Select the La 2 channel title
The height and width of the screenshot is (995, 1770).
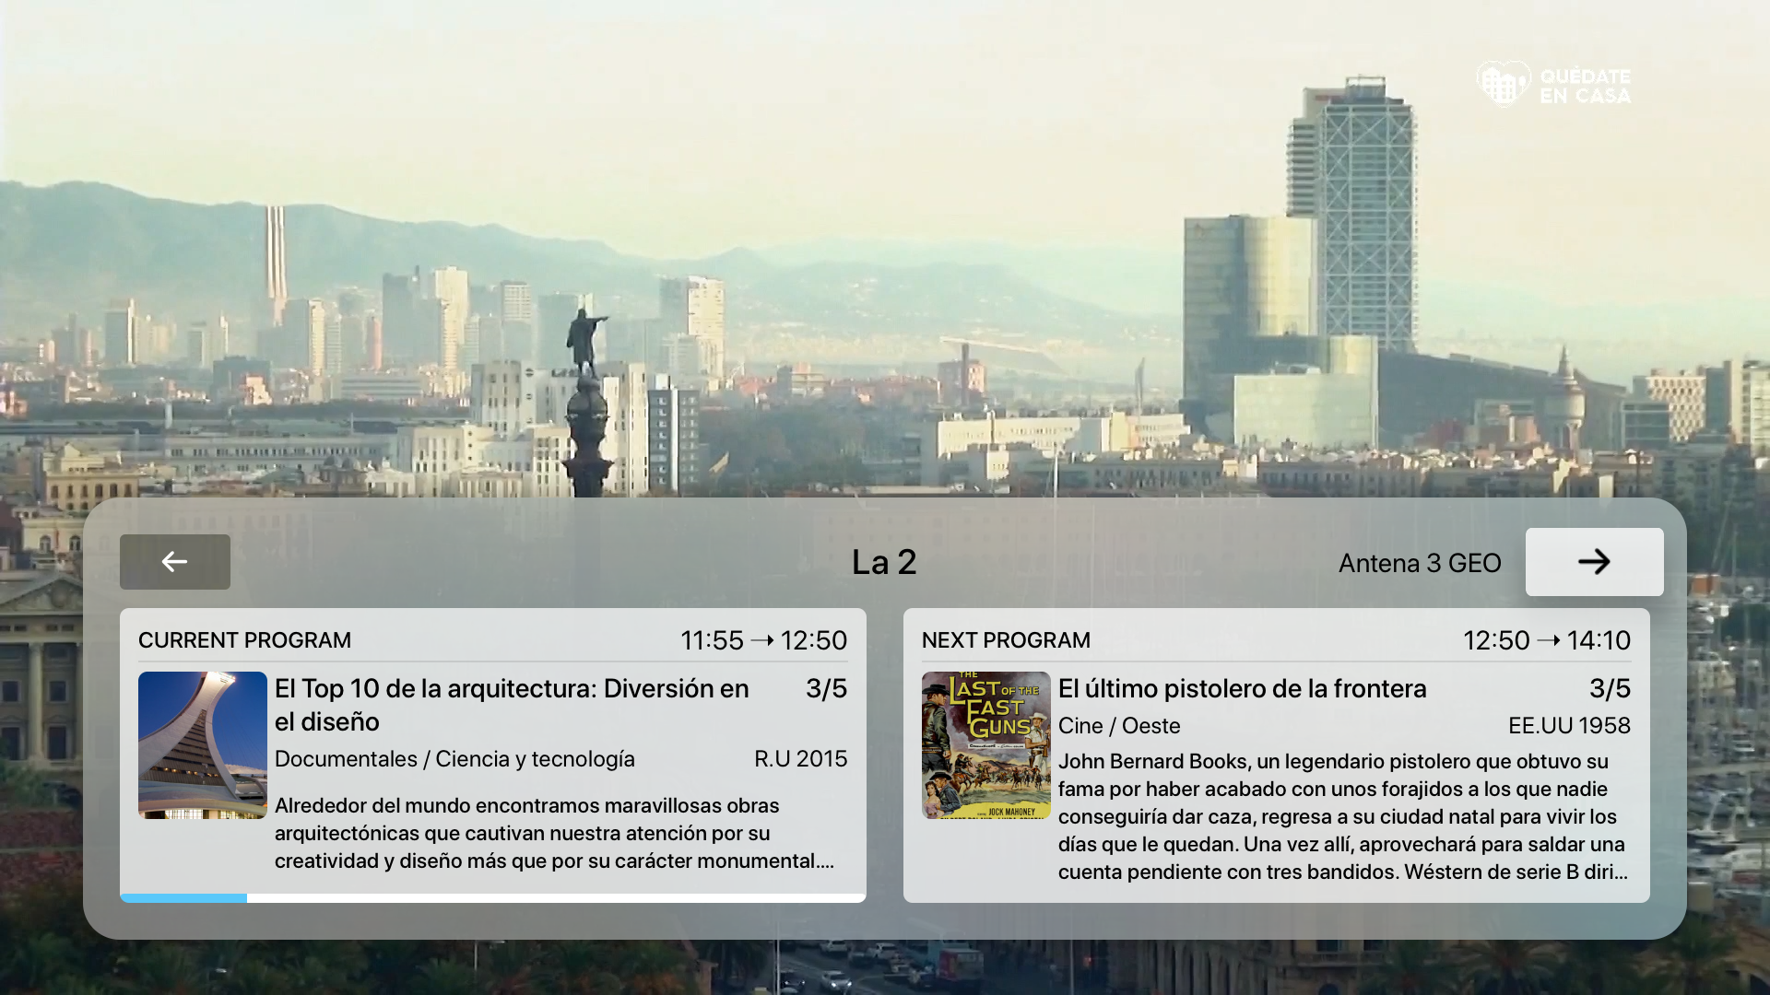[884, 562]
